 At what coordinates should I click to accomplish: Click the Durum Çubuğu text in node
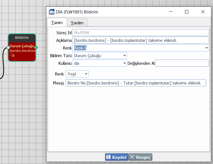click(22, 46)
